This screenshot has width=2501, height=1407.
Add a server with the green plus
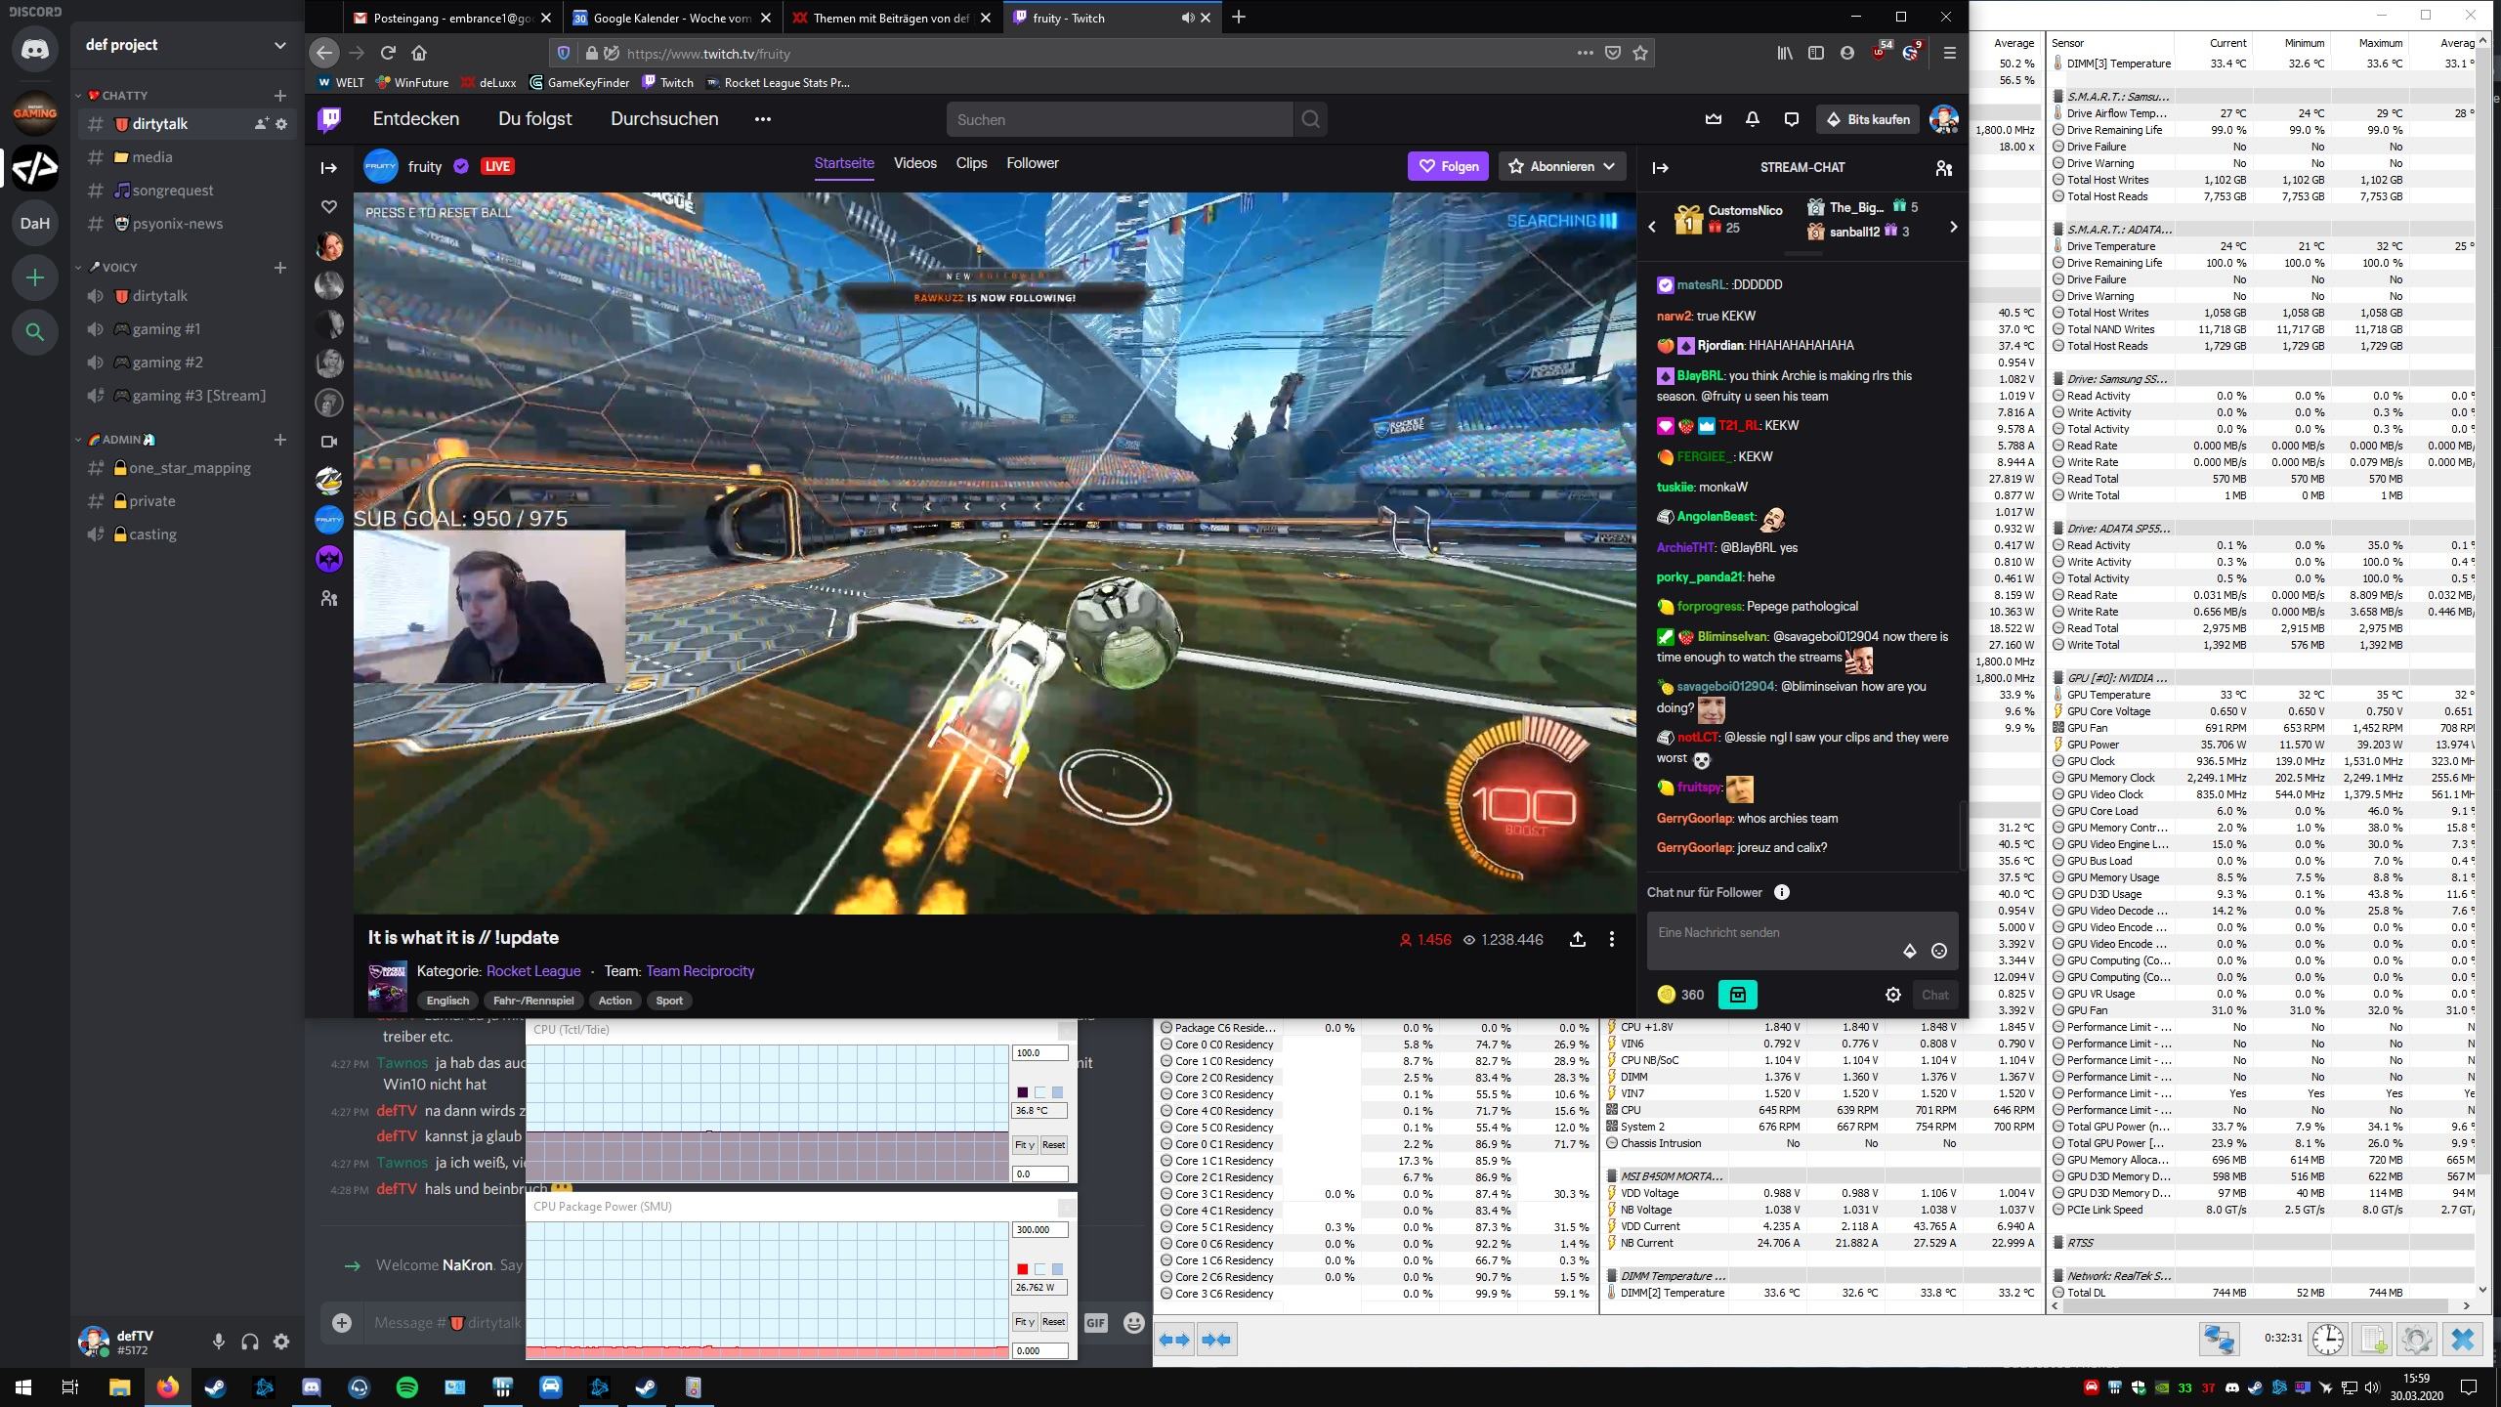35,278
